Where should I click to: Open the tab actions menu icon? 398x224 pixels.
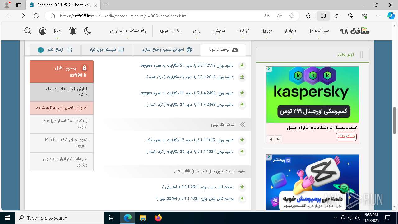click(19, 5)
